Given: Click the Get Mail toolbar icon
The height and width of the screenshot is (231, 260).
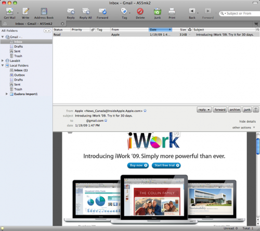Looking at the screenshot, I should pos(9,11).
